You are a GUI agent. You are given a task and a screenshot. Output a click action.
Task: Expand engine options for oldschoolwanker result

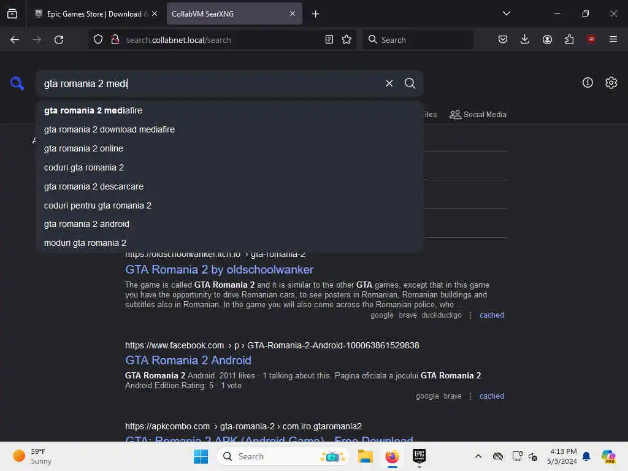470,315
